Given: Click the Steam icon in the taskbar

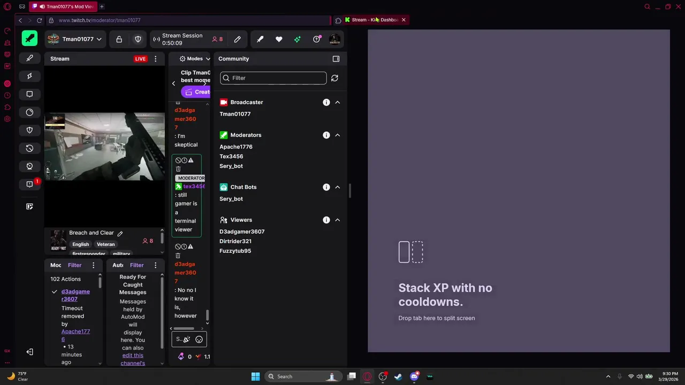Looking at the screenshot, I should click(x=398, y=376).
